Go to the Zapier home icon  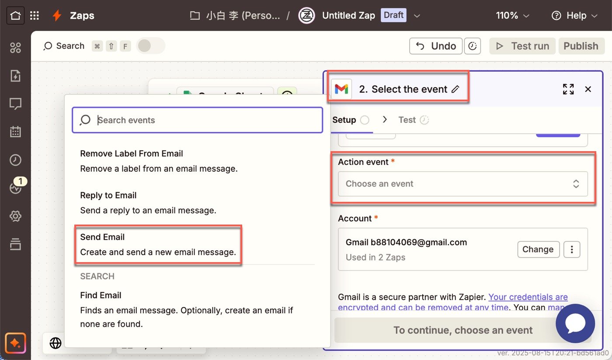[15, 16]
